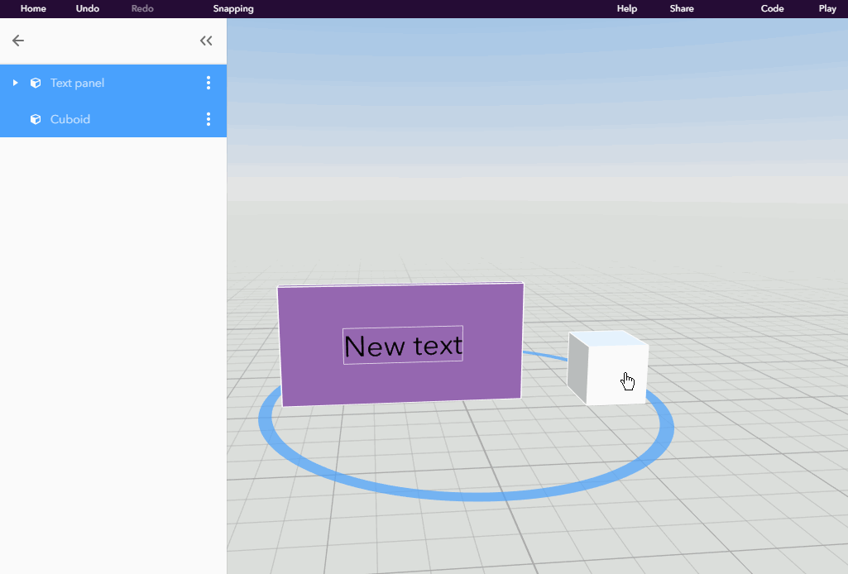Open the Home menu
This screenshot has width=848, height=574.
pos(33,8)
